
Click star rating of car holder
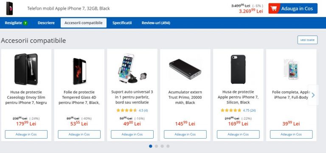pyautogui.click(x=126, y=110)
